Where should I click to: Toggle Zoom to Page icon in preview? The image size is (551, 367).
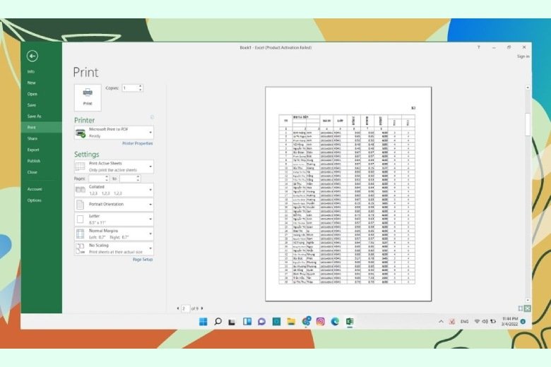[528, 308]
